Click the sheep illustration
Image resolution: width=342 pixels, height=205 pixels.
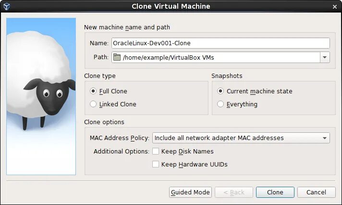coord(41,96)
